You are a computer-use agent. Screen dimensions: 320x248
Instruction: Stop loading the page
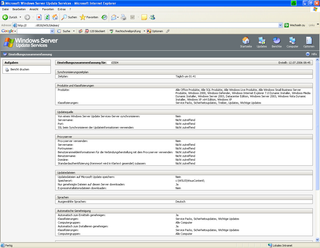39,17
